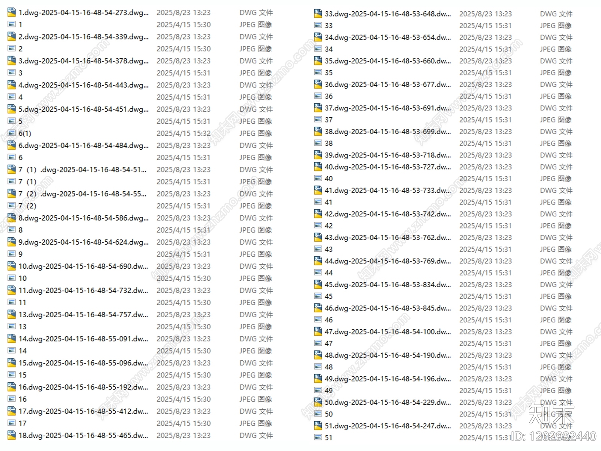This screenshot has width=601, height=451.
Task: Click the JPEG icon next to file 50
Action: point(318,414)
